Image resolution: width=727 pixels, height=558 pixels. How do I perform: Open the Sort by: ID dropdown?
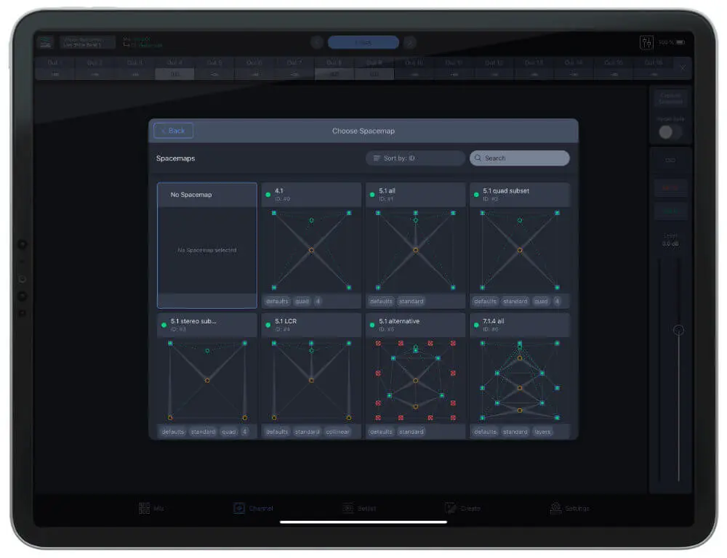click(414, 158)
